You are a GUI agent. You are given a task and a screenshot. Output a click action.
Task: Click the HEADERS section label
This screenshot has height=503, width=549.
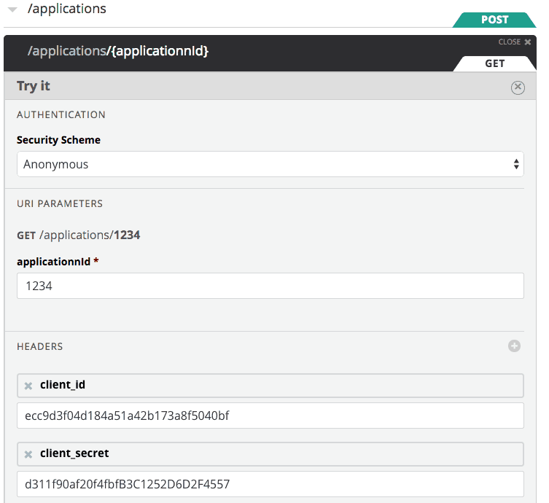(39, 346)
